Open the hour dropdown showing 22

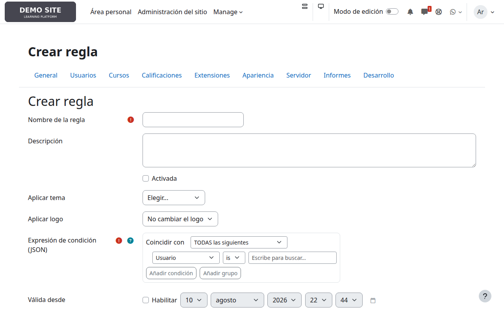pos(319,300)
